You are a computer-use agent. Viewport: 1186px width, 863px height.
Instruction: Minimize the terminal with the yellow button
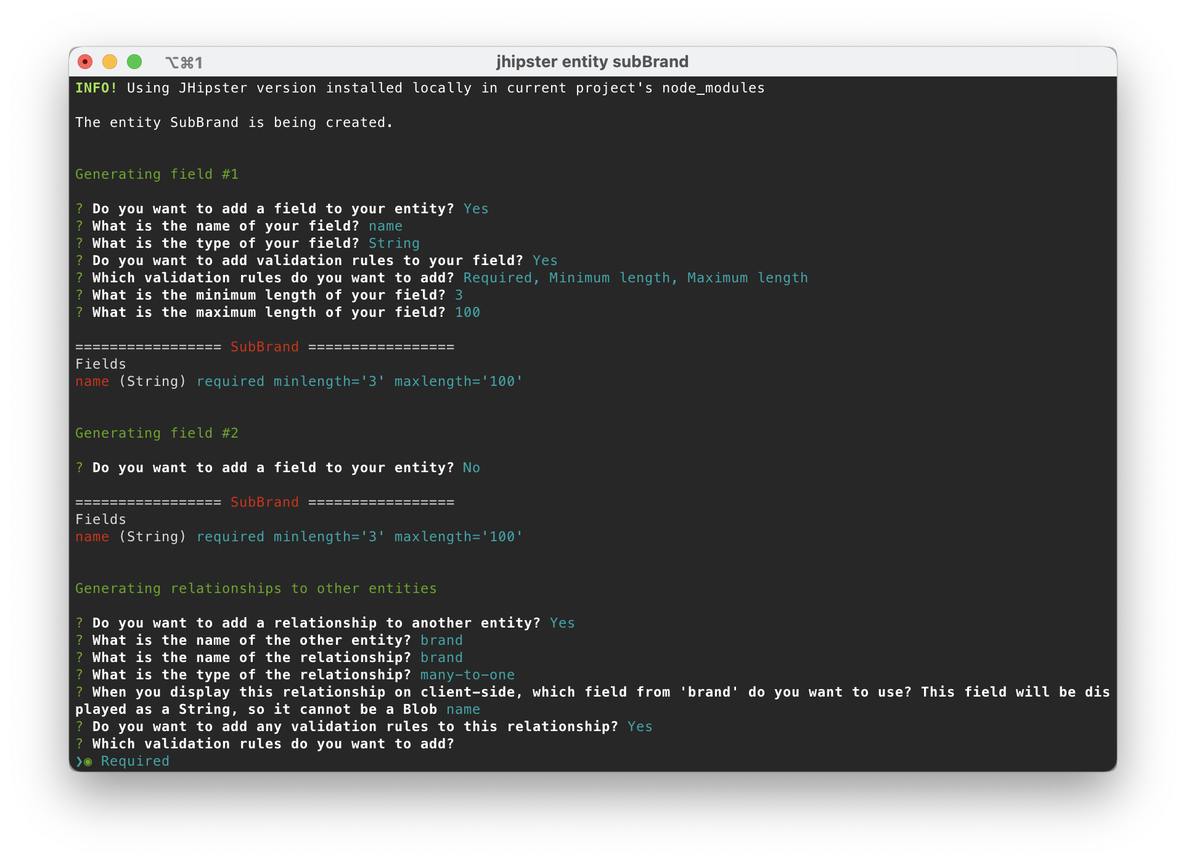110,62
